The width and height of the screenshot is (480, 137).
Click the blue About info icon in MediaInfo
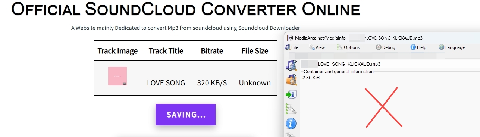click(291, 124)
